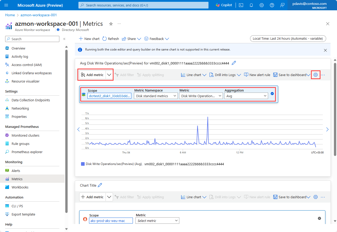Open the portal hamburger menu
337x232 pixels.
pyautogui.click(x=6, y=5)
